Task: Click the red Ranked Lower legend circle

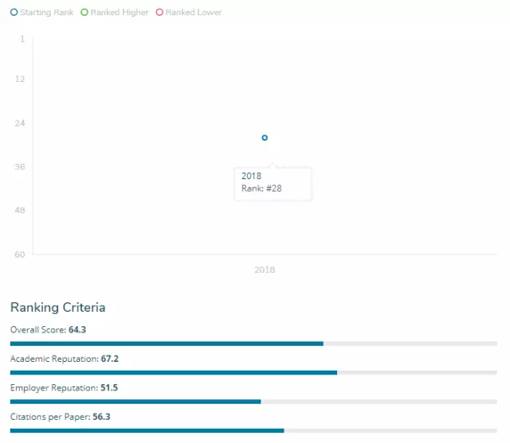Action: click(x=159, y=13)
